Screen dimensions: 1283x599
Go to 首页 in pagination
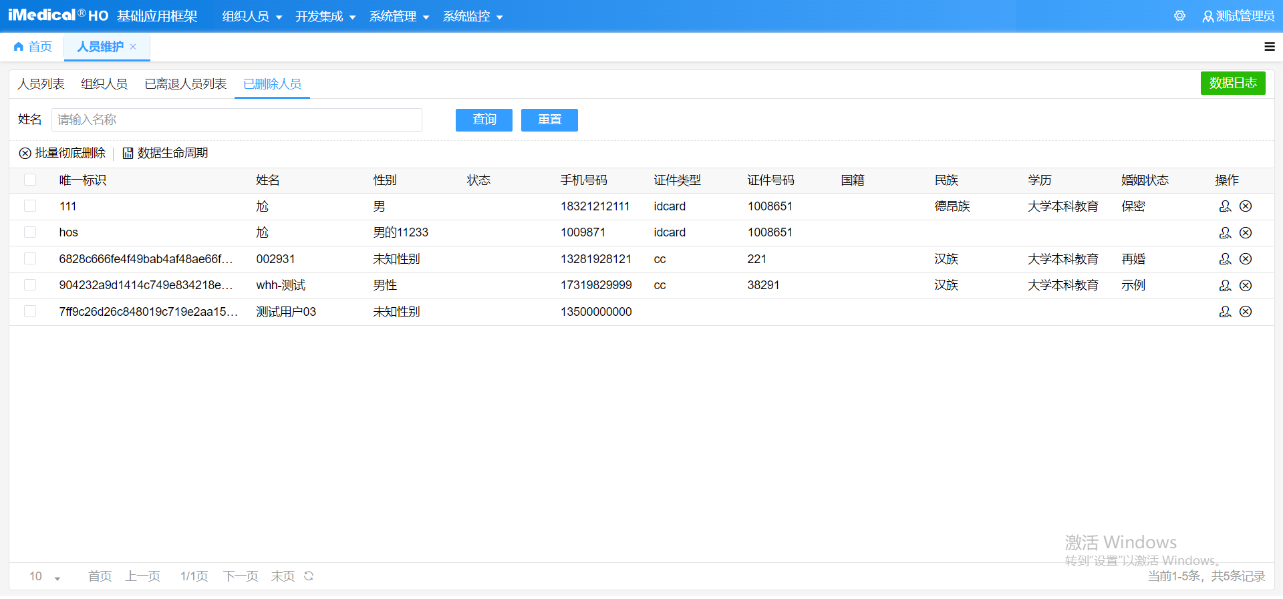point(100,576)
